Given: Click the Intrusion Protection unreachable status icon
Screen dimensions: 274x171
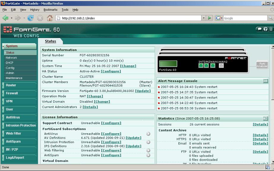Looking at the screenshot, I should (148, 142).
